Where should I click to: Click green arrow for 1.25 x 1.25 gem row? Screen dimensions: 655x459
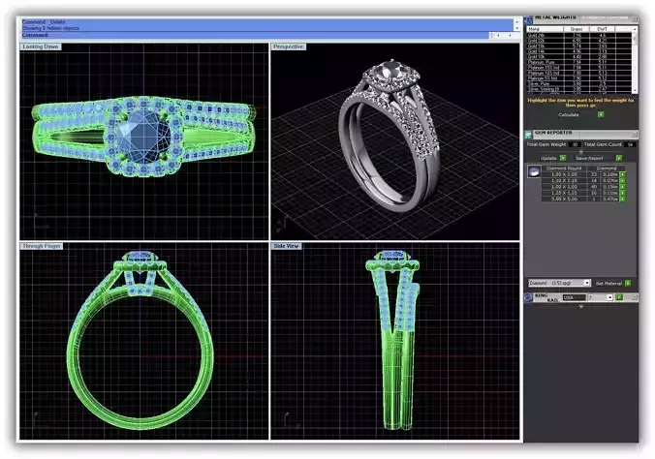click(622, 193)
